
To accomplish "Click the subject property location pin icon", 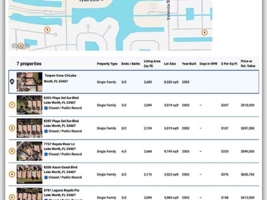I will pyautogui.click(x=12, y=82).
